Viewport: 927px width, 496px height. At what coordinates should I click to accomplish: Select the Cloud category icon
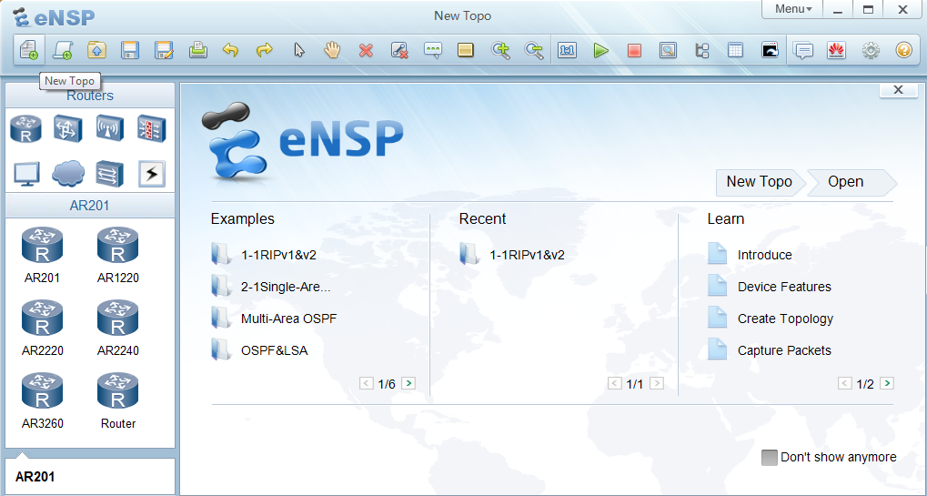68,174
